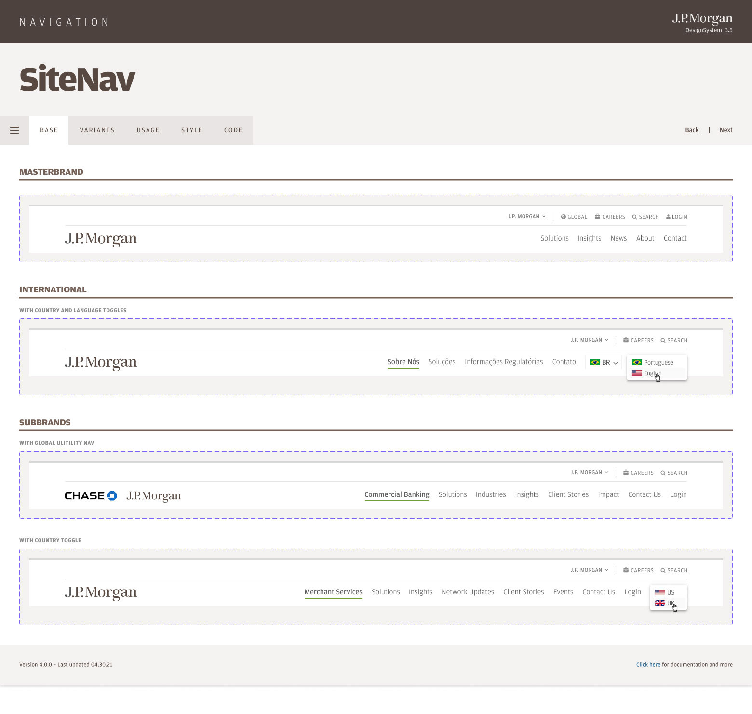Viewport: 752px width, 714px height.
Task: Open News in Masterbrand nav
Action: (x=618, y=238)
